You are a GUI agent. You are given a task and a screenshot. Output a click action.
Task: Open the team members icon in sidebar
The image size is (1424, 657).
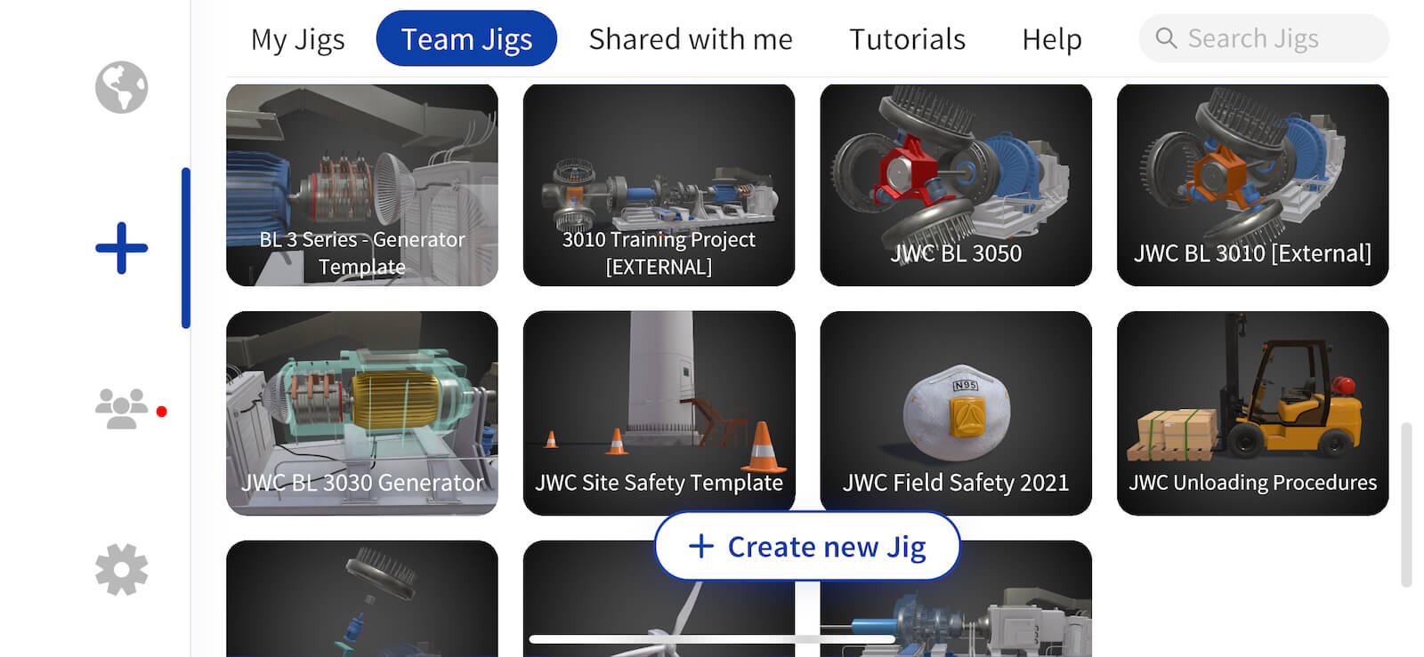pyautogui.click(x=122, y=409)
